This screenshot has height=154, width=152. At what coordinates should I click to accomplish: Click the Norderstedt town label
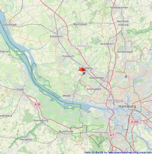click(125, 52)
